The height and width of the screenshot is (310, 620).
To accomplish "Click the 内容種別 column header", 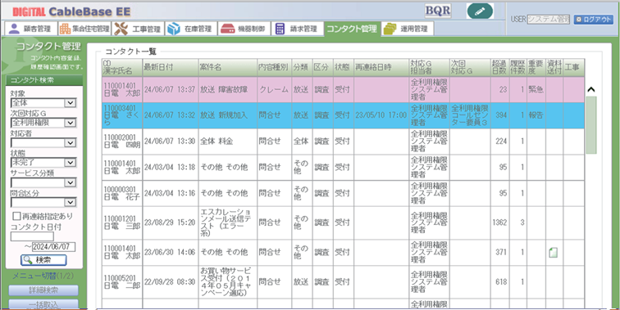I will coord(274,67).
